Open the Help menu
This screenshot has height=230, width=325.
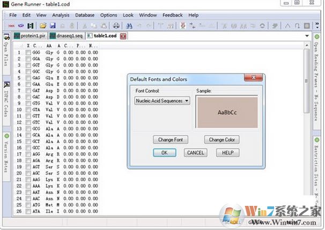pos(194,15)
